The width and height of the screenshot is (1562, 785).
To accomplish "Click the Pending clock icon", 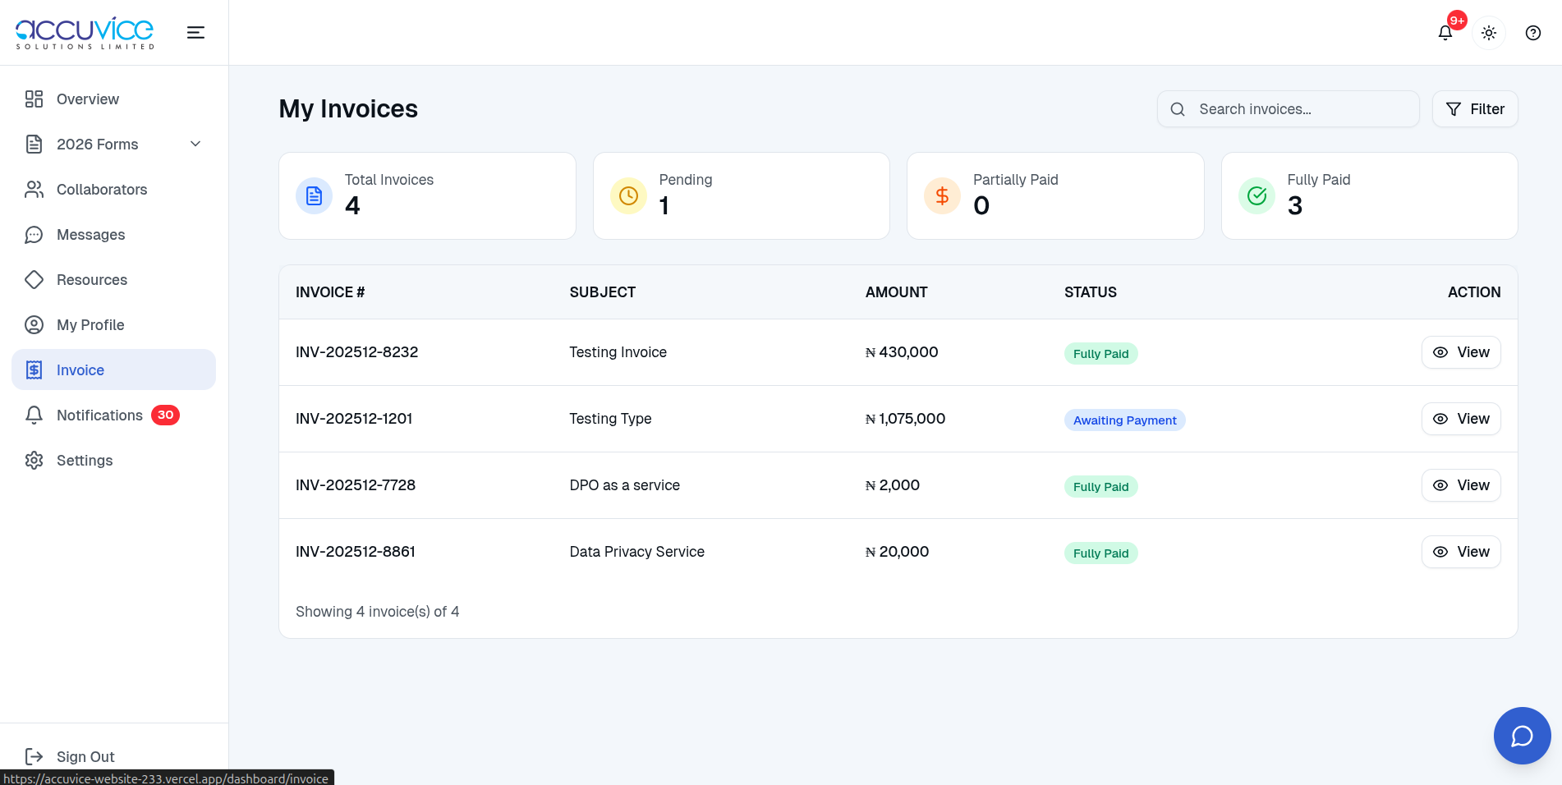I will 627,195.
